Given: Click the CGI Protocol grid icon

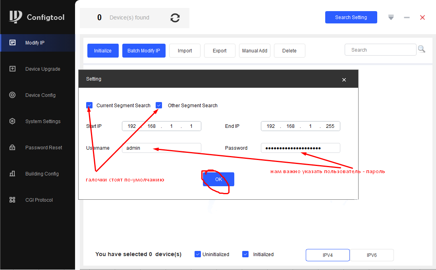Looking at the screenshot, I should [12, 200].
